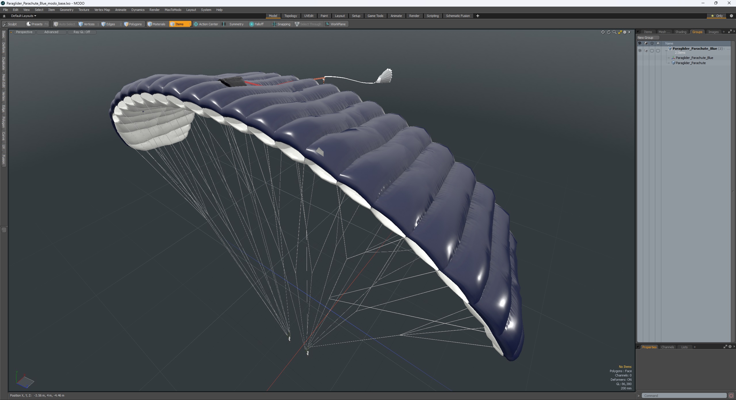Switch to the Schematic Fusion layout tab
Screen dimensions: 736x400
(x=458, y=16)
